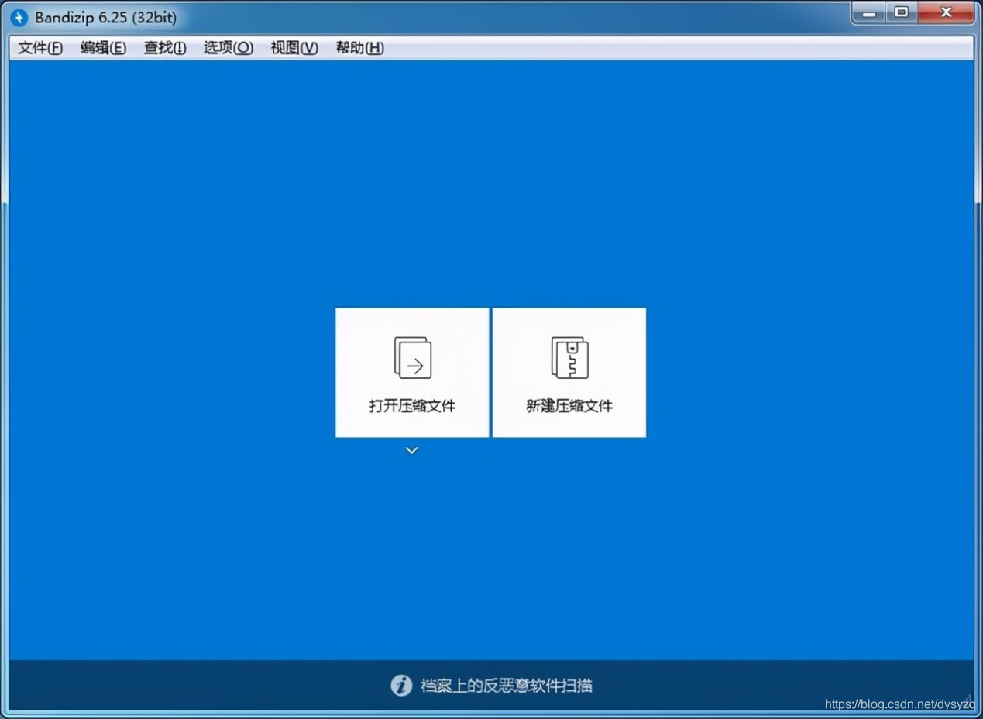Open the 查找(I) menu

(x=165, y=48)
